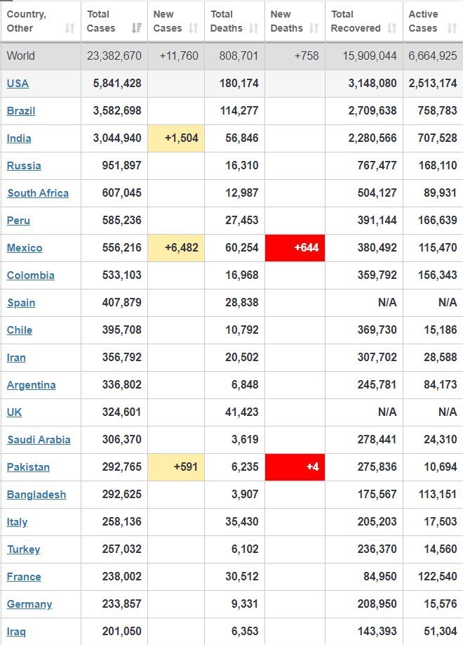Click the Pakistan country link
This screenshot has width=463, height=645.
point(28,467)
